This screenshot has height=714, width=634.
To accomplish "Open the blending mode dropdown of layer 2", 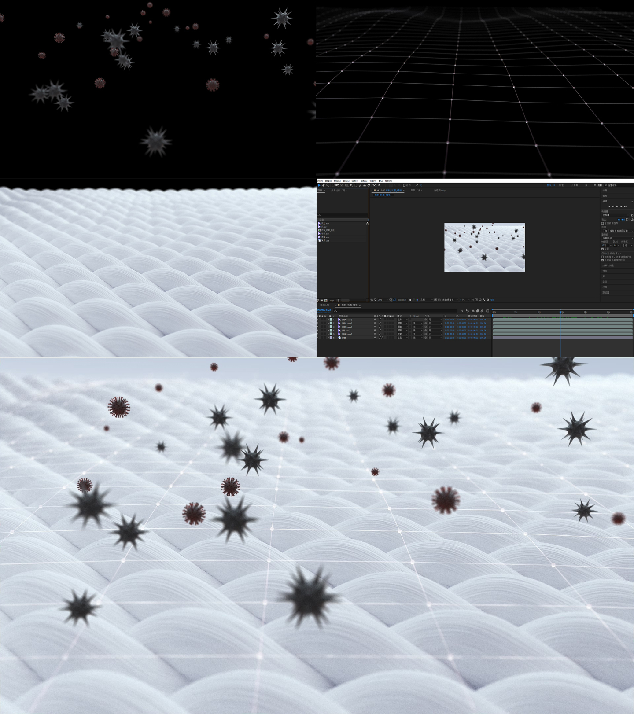I will click(402, 323).
